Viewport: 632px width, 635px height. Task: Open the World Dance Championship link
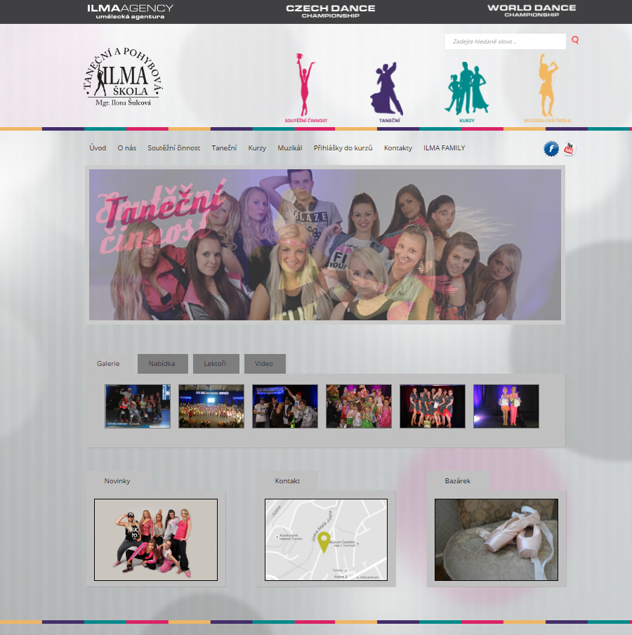point(532,11)
